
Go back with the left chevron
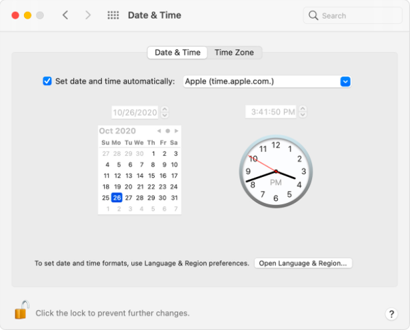(x=65, y=15)
